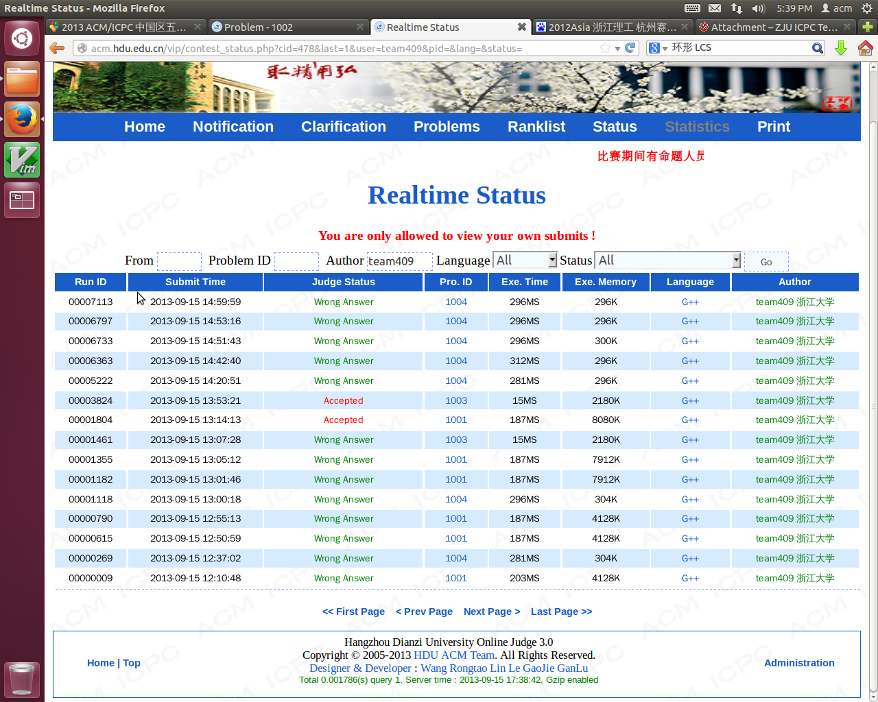This screenshot has width=878, height=702.
Task: Open new tab with plus icon
Action: point(868,27)
